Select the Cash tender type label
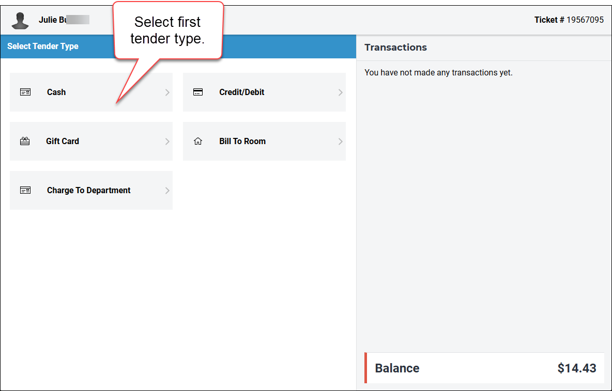The width and height of the screenshot is (612, 391). tap(56, 92)
